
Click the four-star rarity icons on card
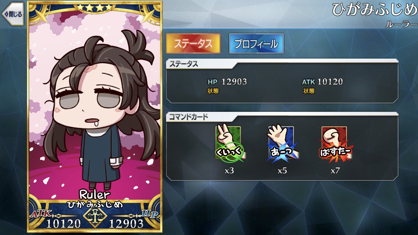tap(95, 8)
